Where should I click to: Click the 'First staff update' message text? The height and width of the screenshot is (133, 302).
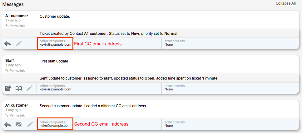(x=54, y=61)
